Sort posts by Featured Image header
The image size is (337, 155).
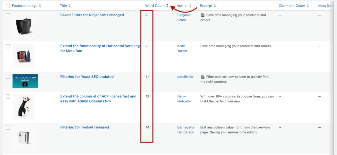point(24,6)
